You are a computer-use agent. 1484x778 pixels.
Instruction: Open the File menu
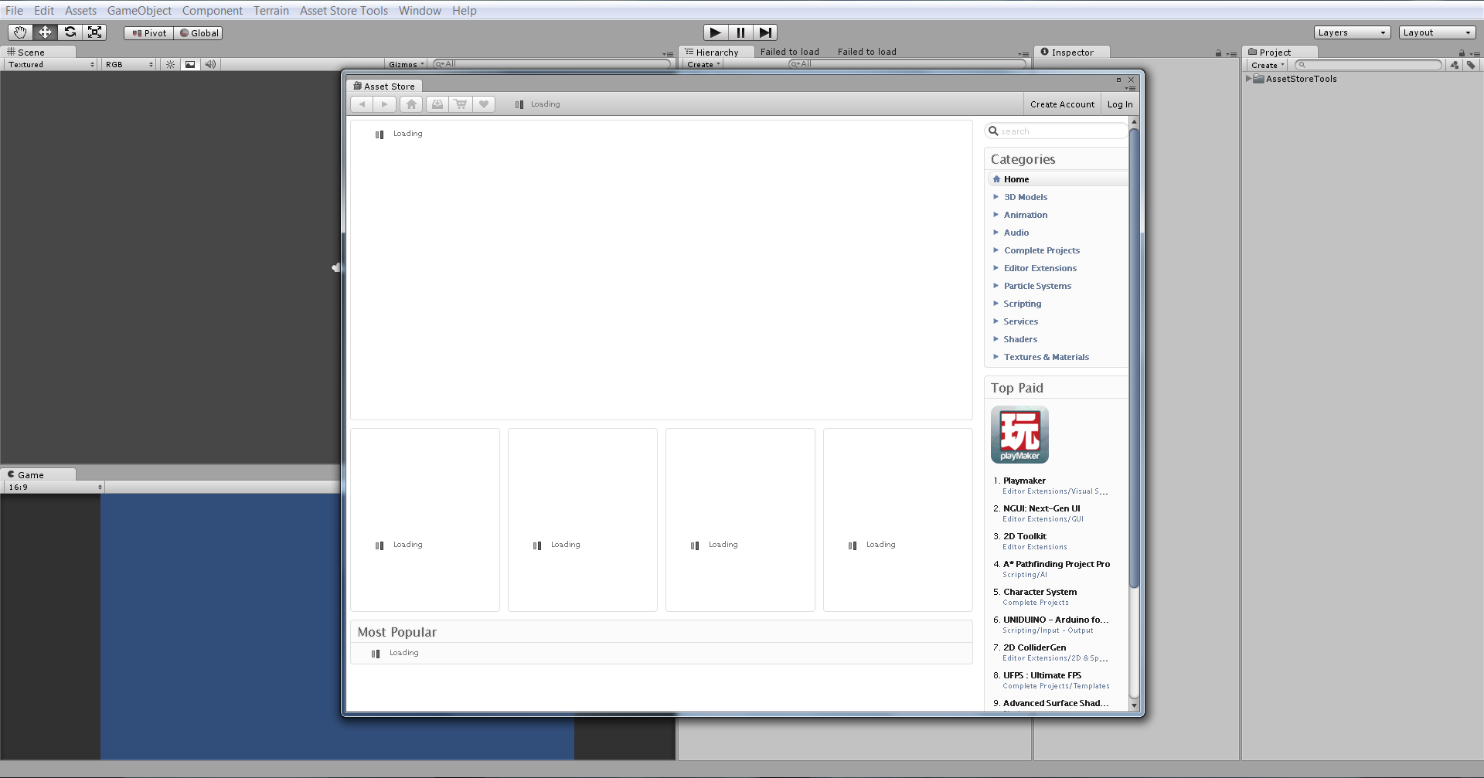point(14,11)
